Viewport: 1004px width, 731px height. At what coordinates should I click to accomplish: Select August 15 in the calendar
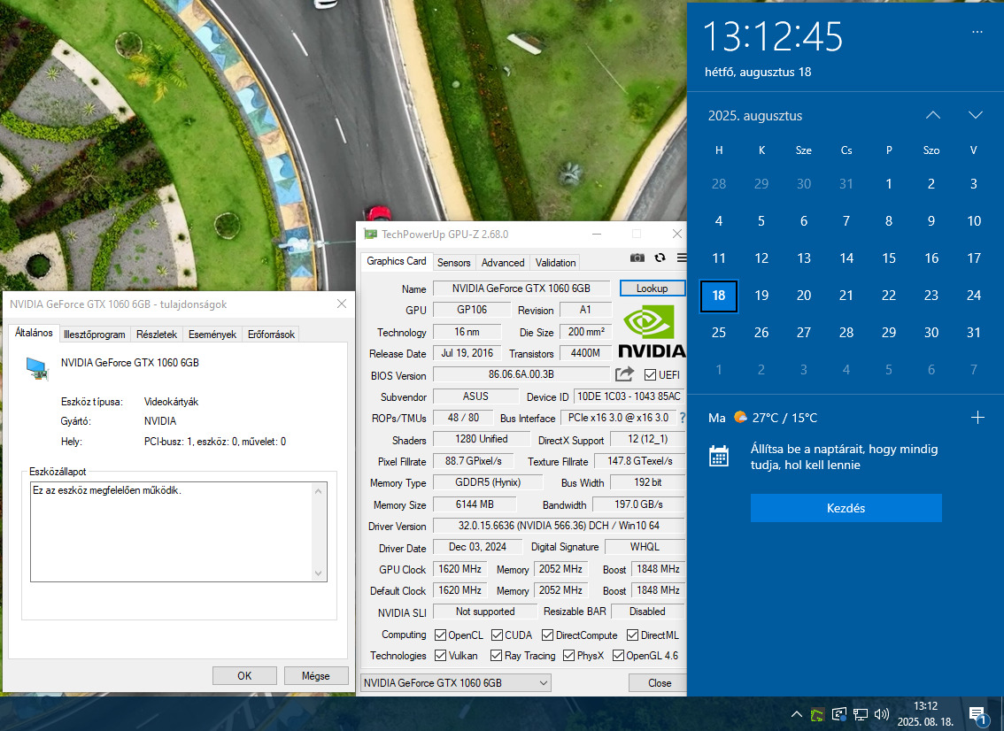(889, 258)
